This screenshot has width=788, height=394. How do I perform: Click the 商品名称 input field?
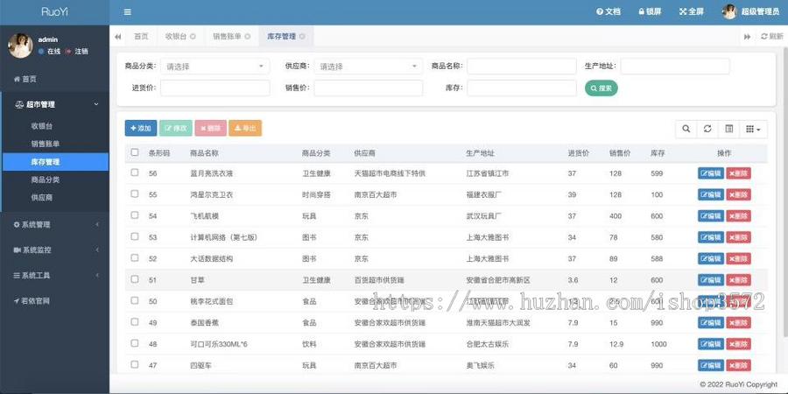click(x=522, y=67)
